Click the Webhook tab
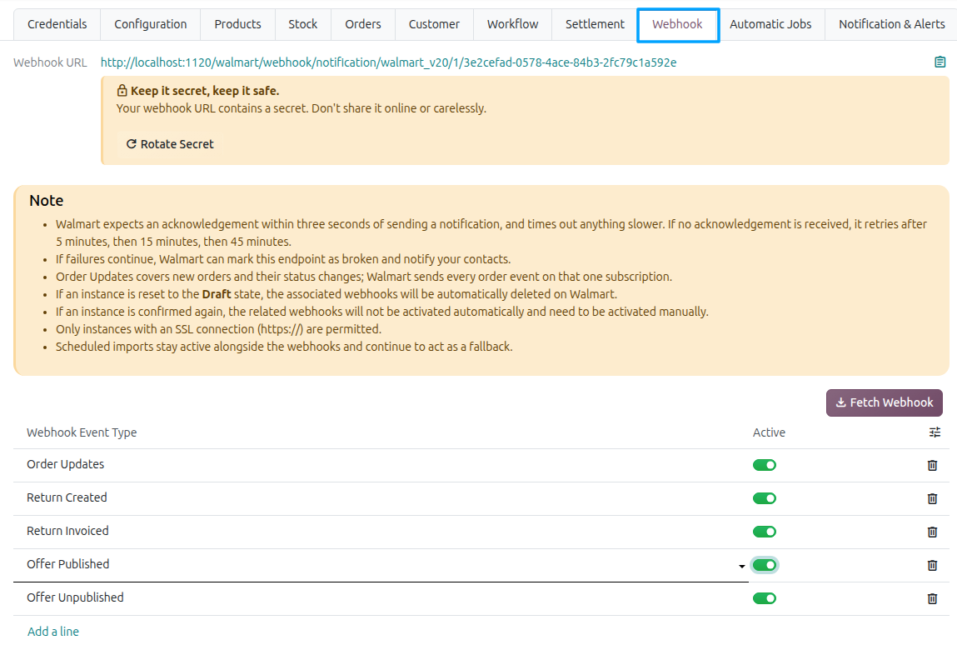This screenshot has height=645, width=957. tap(677, 24)
